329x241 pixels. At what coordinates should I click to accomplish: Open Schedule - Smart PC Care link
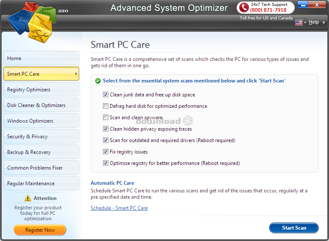(x=119, y=208)
